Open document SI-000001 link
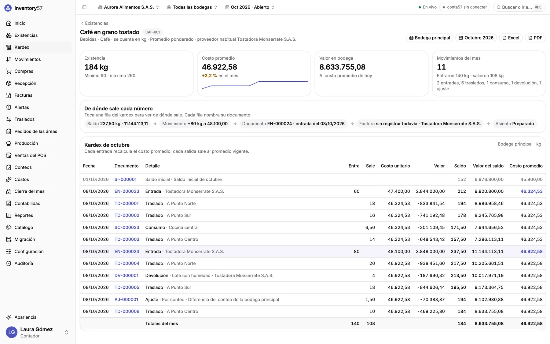Image resolution: width=550 pixels, height=344 pixels. click(x=126, y=179)
